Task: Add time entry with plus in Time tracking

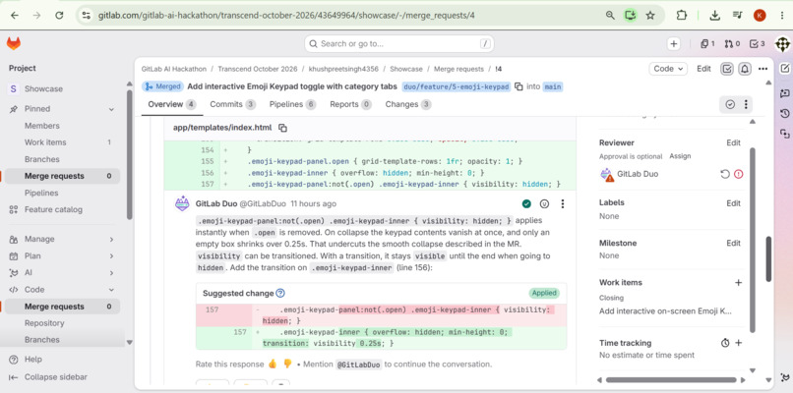Action: [738, 343]
